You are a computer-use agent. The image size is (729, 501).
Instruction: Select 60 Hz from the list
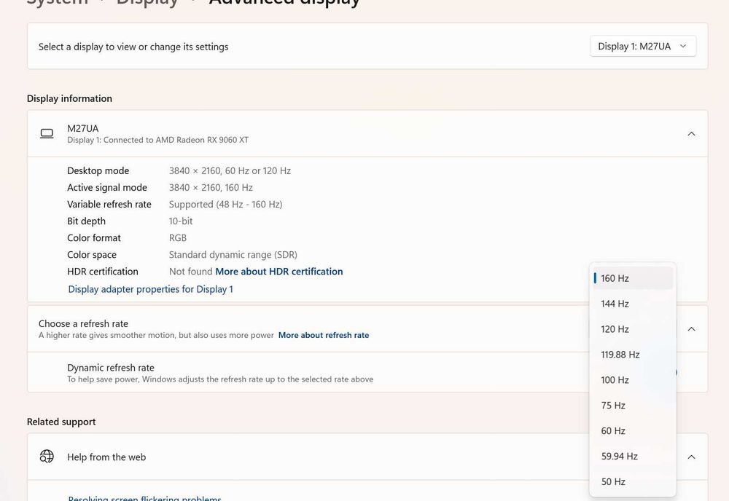click(633, 431)
